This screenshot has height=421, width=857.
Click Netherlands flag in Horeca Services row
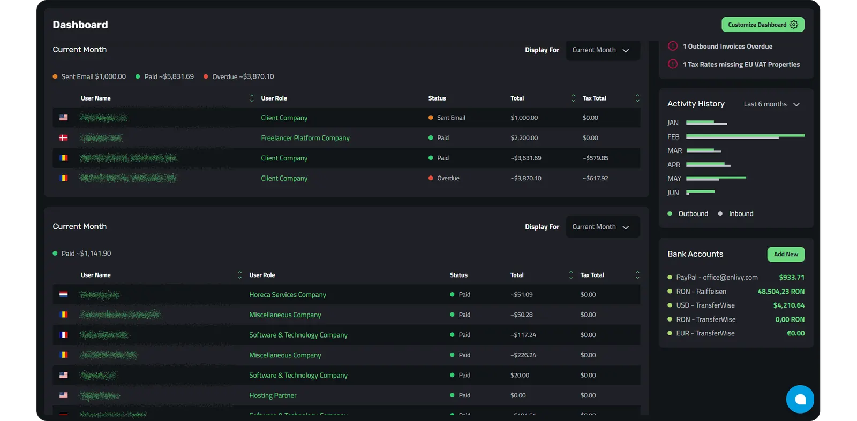pyautogui.click(x=64, y=295)
